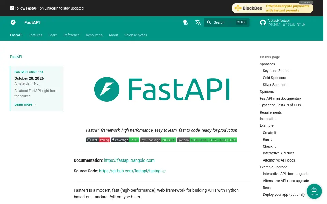Jump to Run it section
327x204 pixels.
pyautogui.click(x=267, y=140)
